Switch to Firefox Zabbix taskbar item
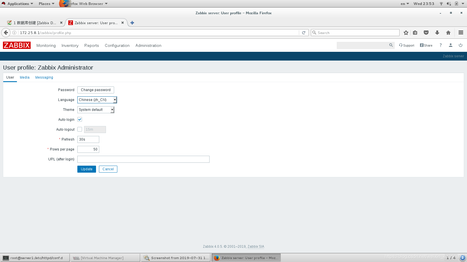467x262 pixels. (246, 258)
